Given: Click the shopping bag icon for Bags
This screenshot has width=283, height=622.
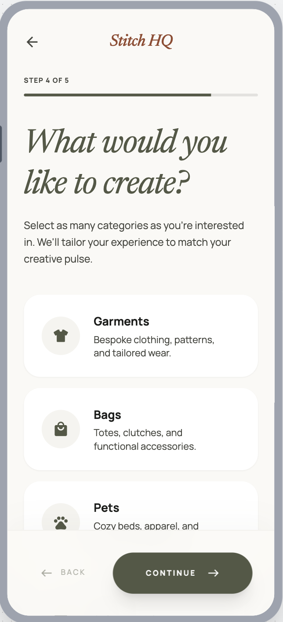Looking at the screenshot, I should 61,429.
